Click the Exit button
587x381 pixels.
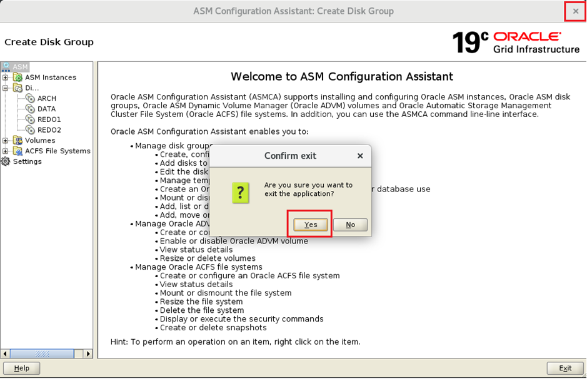(565, 368)
